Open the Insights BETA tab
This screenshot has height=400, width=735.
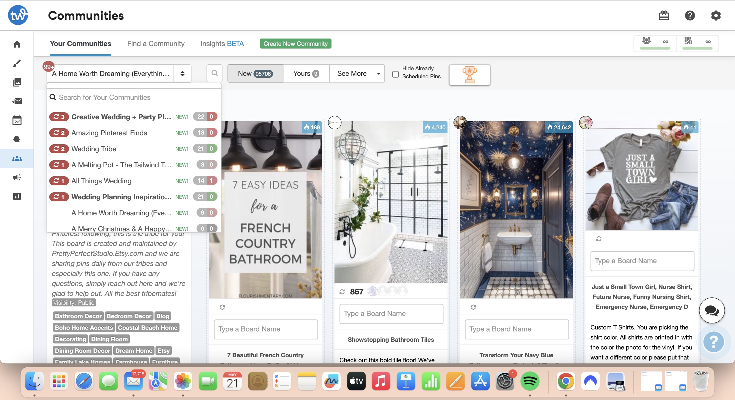[222, 44]
